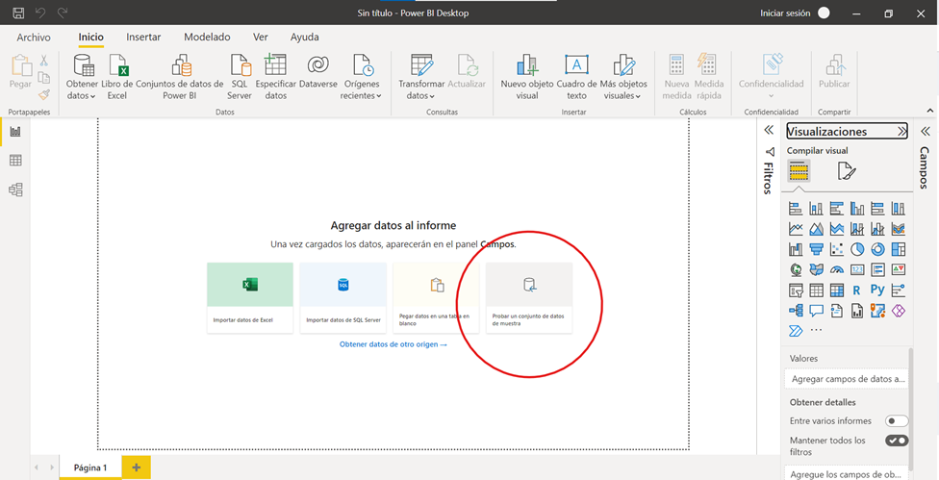Select the line chart visual
Image resolution: width=939 pixels, height=480 pixels.
(x=796, y=229)
